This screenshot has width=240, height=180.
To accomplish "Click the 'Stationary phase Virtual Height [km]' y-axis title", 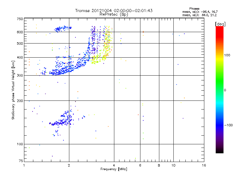I will (x=13, y=90).
